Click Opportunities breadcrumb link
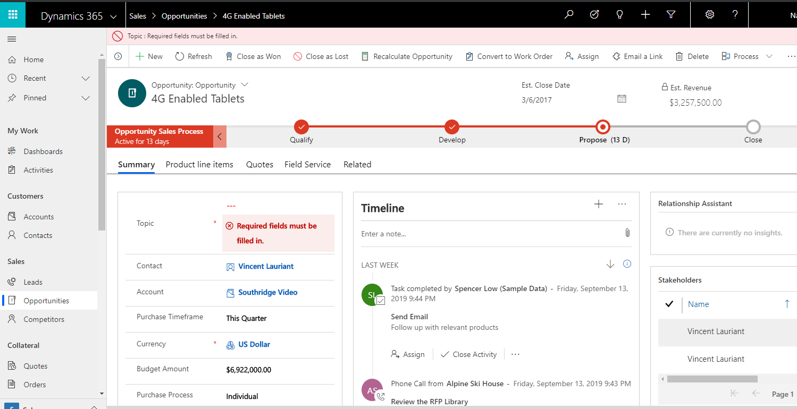 pos(184,16)
